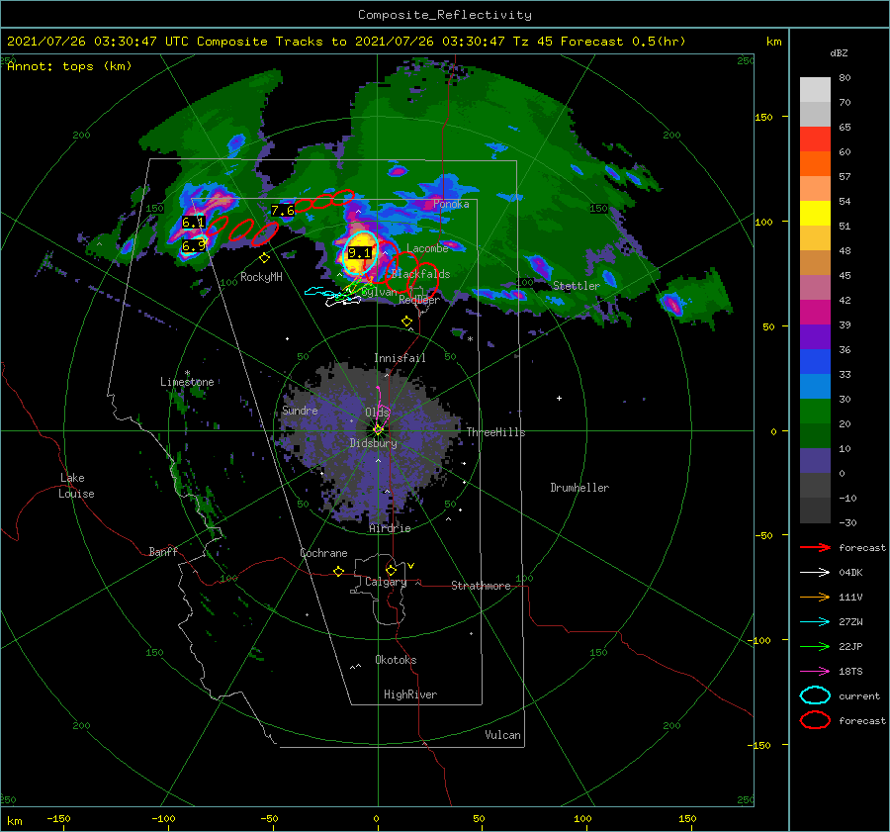Click the magenta 18TS arrow icon

coord(815,672)
